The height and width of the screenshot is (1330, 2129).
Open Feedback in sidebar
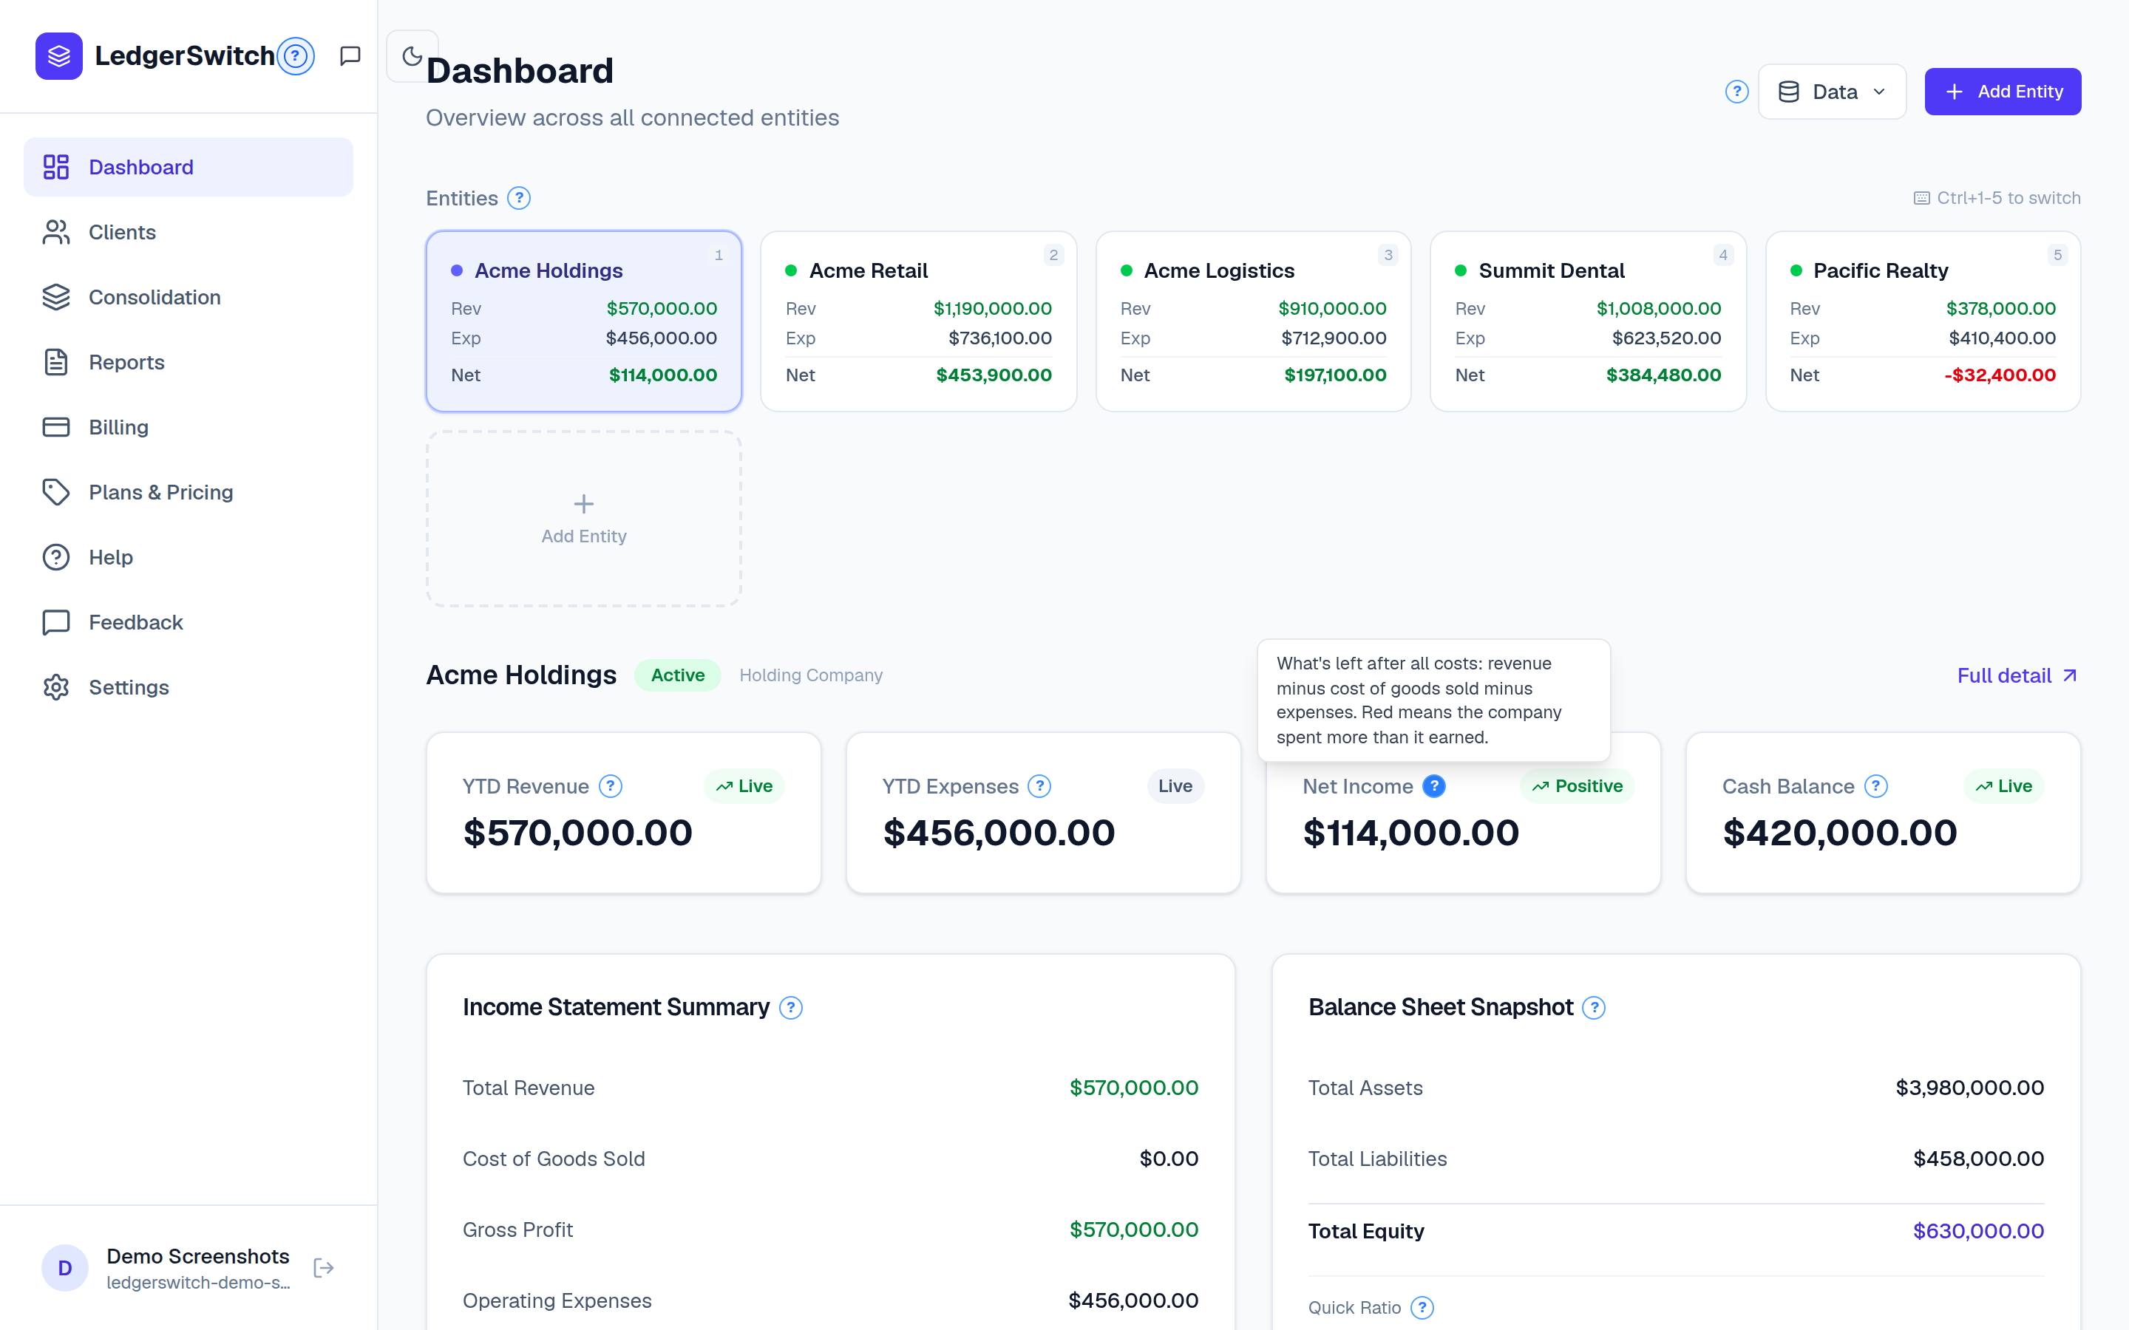coord(189,623)
